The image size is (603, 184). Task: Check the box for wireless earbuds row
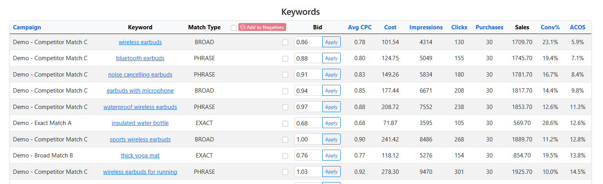coord(285,43)
